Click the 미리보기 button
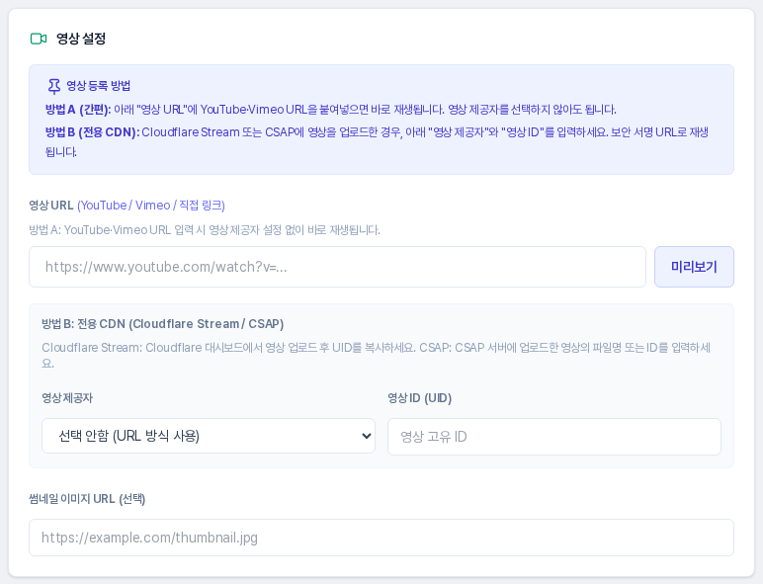 694,267
